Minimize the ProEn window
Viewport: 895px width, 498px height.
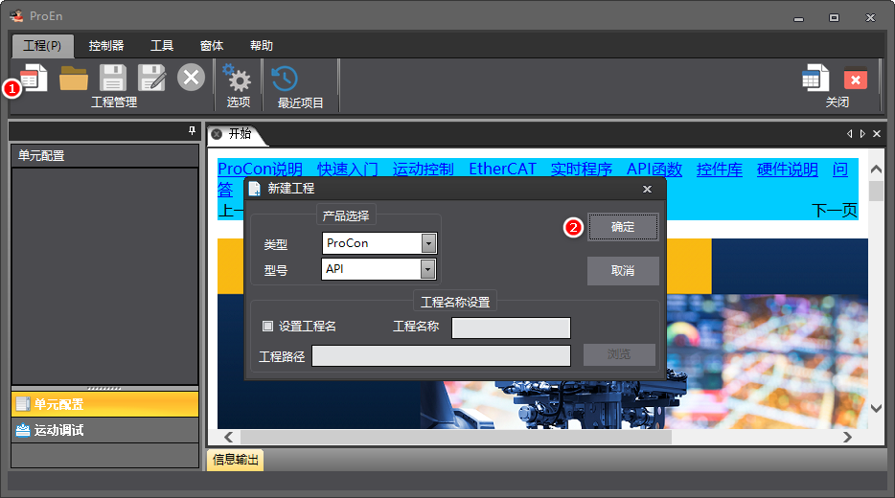click(798, 18)
